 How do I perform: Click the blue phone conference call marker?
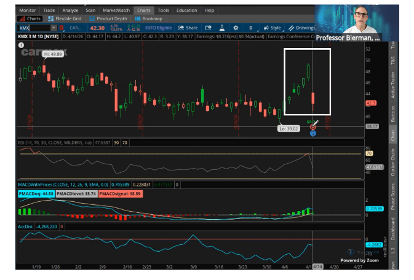(x=313, y=133)
